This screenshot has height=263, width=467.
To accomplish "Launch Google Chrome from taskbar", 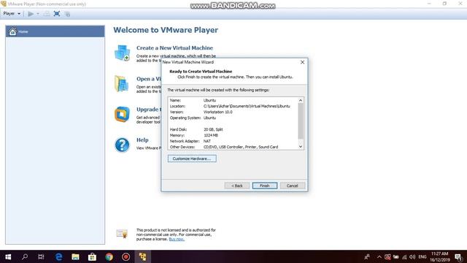I will click(109, 256).
